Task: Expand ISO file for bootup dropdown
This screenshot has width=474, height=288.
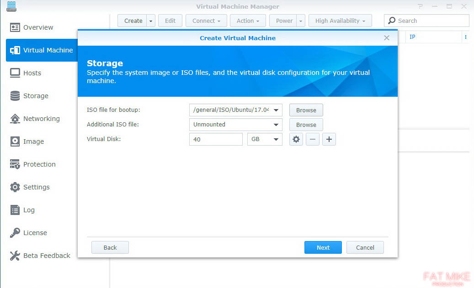Action: [x=276, y=110]
